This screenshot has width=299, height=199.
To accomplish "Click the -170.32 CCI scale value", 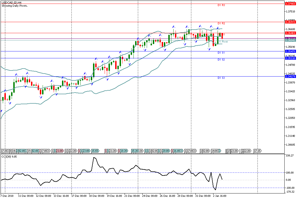I will pos(290,192).
